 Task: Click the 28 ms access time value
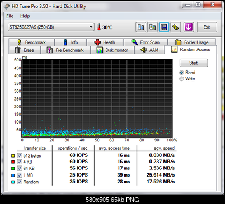pos(124,182)
